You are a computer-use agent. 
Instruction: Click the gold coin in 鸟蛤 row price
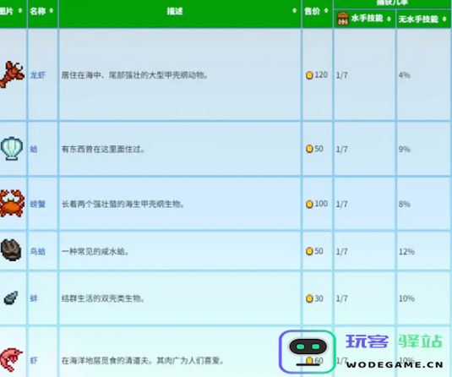pos(309,251)
